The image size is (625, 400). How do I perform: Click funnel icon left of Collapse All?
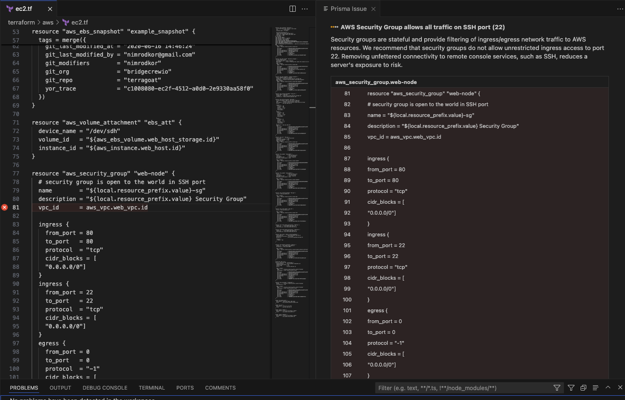(571, 388)
